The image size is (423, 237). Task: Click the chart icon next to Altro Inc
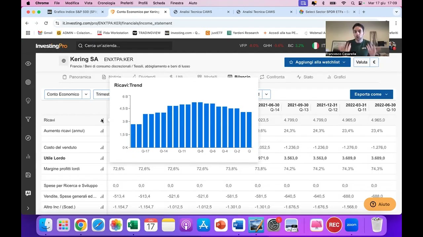(102, 207)
